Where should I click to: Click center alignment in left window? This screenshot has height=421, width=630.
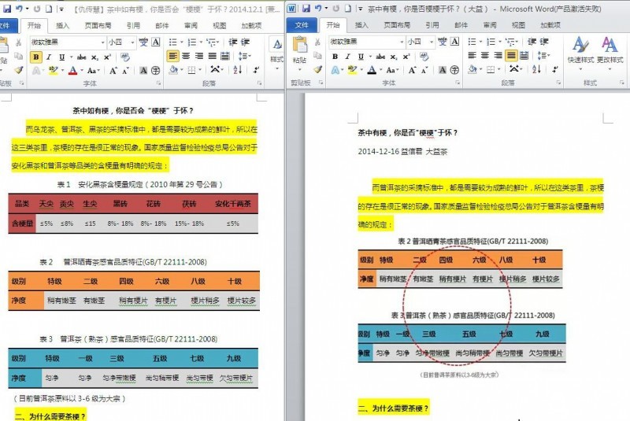pyautogui.click(x=186, y=56)
